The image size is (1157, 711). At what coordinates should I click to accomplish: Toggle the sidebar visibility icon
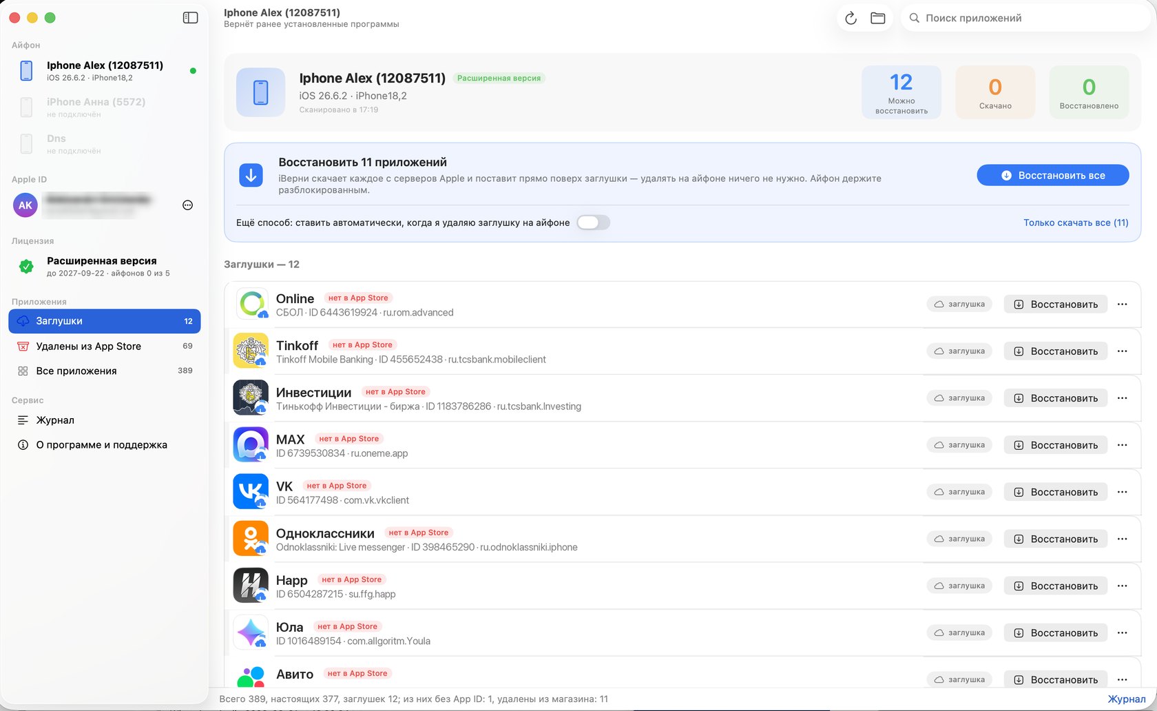click(x=191, y=18)
